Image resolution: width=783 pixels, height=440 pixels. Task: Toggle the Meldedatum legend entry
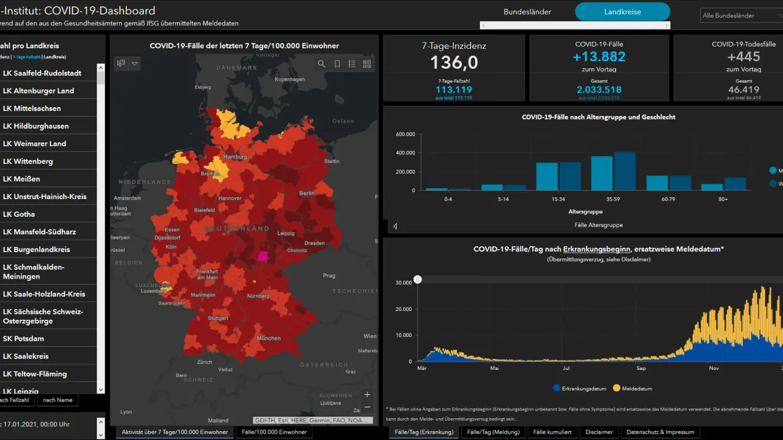tap(634, 388)
